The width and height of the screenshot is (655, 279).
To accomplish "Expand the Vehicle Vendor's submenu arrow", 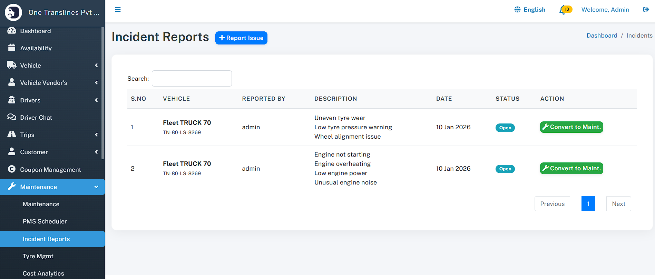I will click(96, 83).
